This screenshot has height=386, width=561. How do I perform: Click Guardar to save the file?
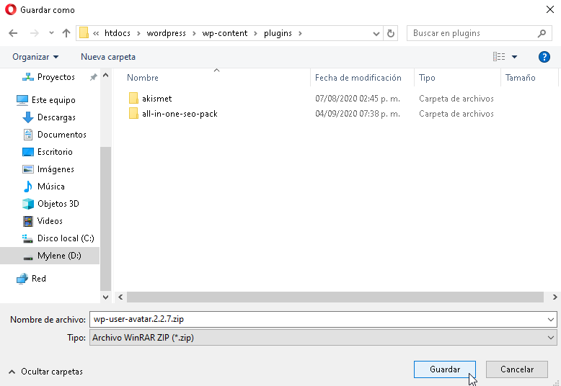click(x=445, y=369)
